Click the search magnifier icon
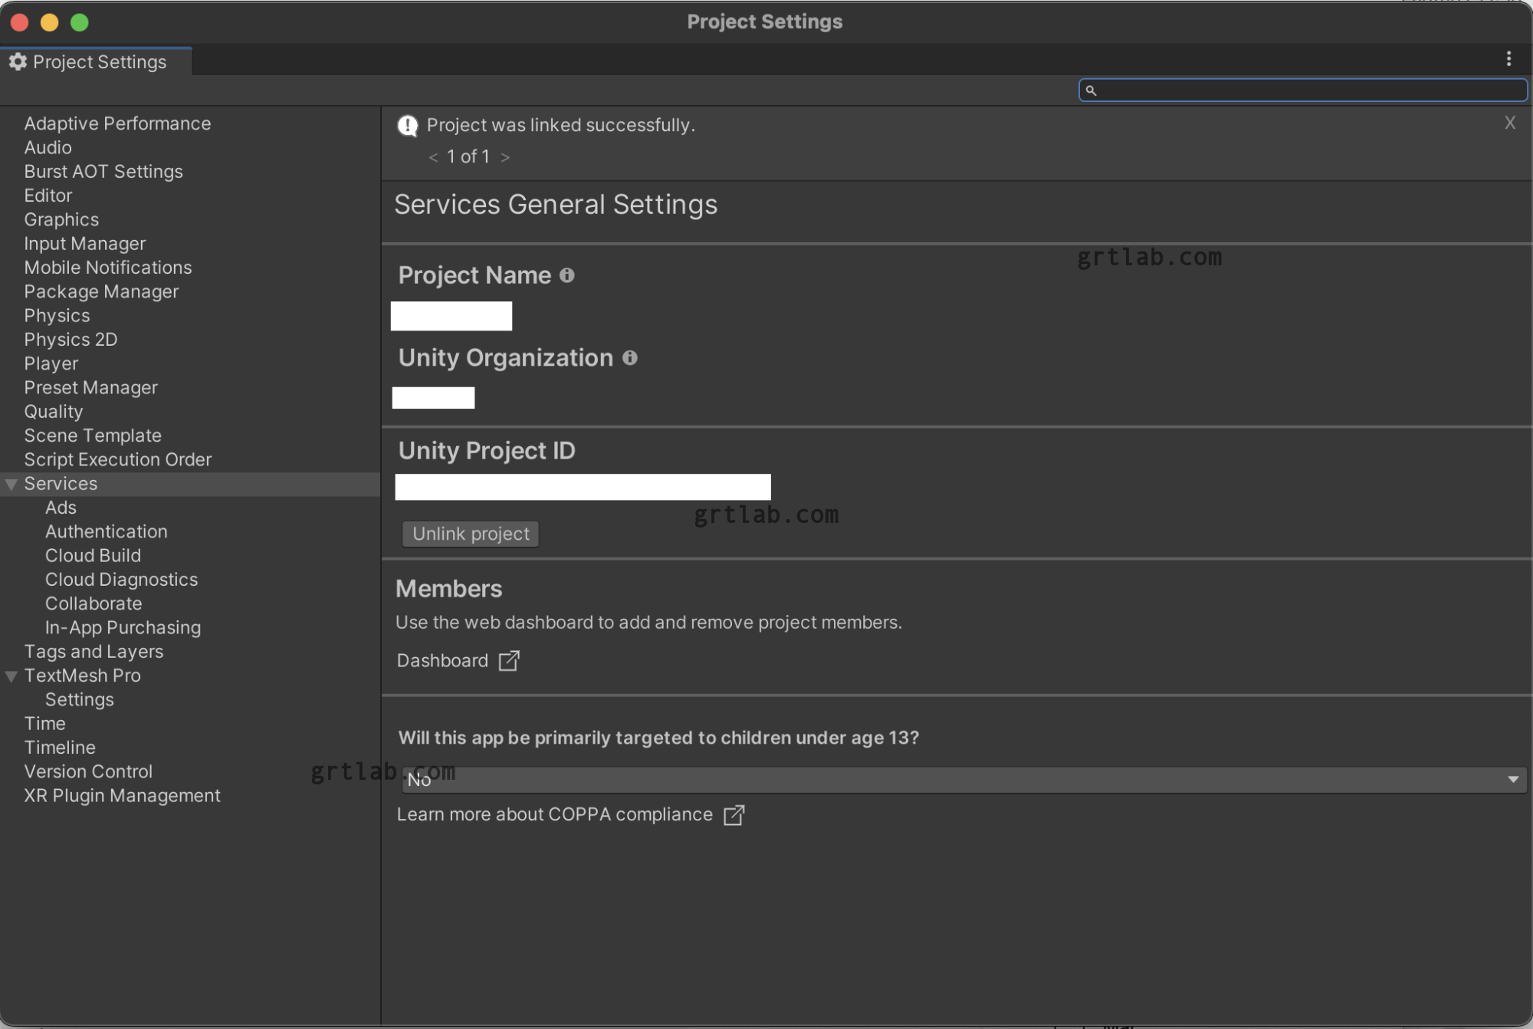The image size is (1533, 1029). [1091, 90]
